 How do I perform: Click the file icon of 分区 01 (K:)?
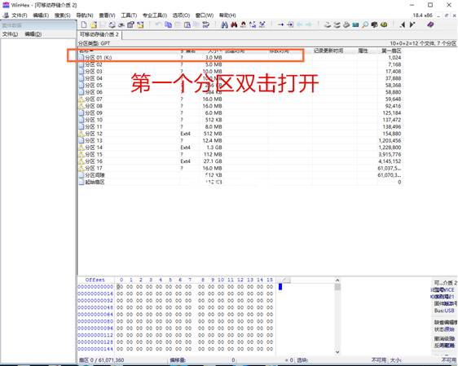pyautogui.click(x=81, y=58)
